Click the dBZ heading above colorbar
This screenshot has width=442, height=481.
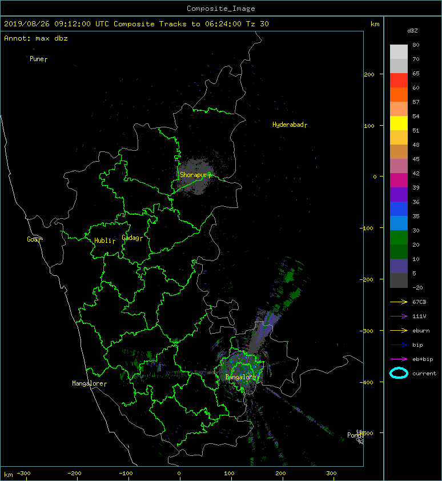[412, 31]
